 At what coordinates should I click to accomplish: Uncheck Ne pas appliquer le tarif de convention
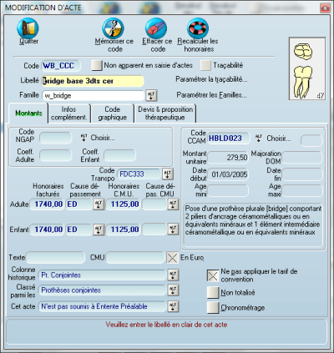[213, 275]
